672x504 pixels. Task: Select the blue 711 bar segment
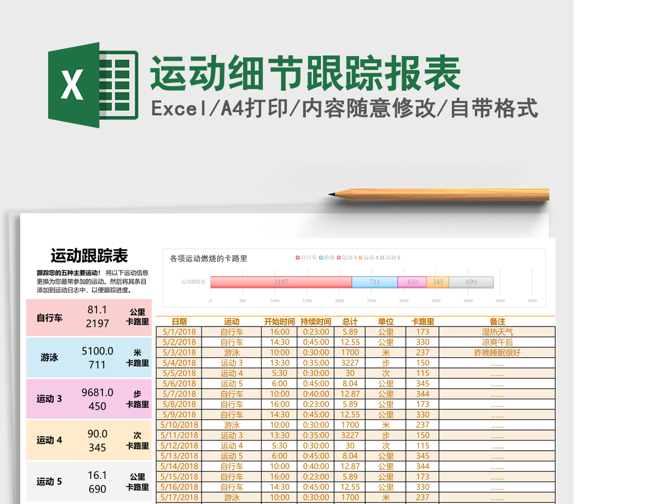[x=375, y=282]
